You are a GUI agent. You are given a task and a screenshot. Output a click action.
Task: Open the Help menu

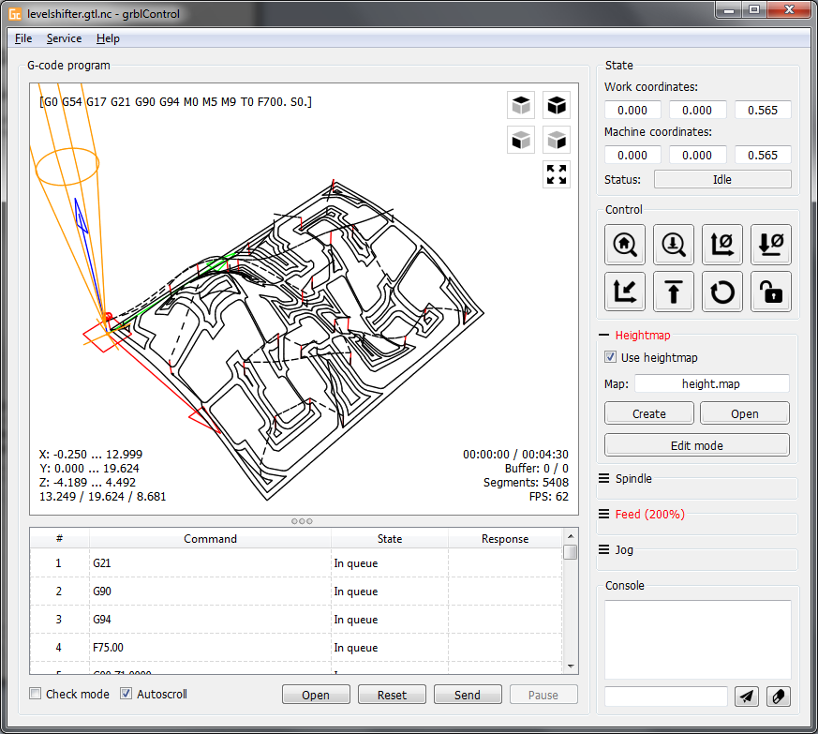click(108, 38)
